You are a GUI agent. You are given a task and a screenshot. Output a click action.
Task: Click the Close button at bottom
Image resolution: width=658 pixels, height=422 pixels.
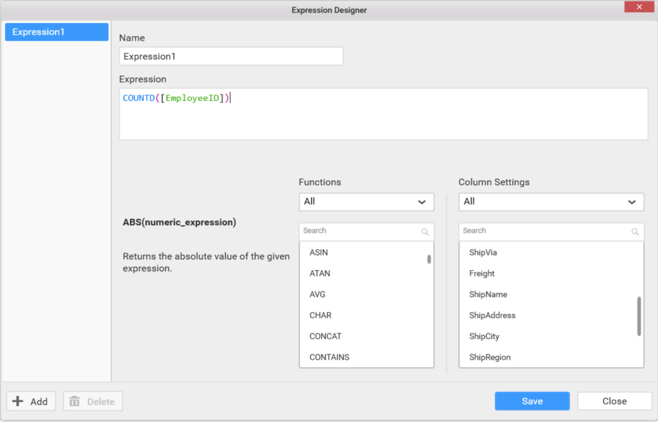(614, 401)
